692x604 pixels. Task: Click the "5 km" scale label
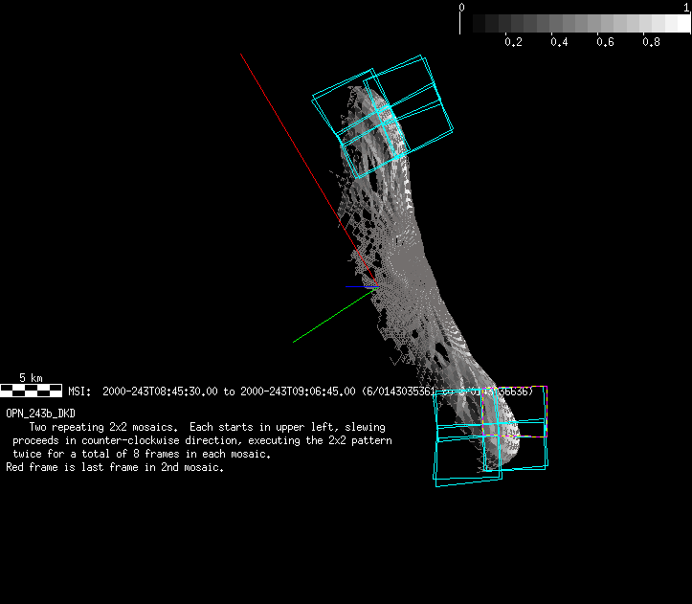point(31,378)
